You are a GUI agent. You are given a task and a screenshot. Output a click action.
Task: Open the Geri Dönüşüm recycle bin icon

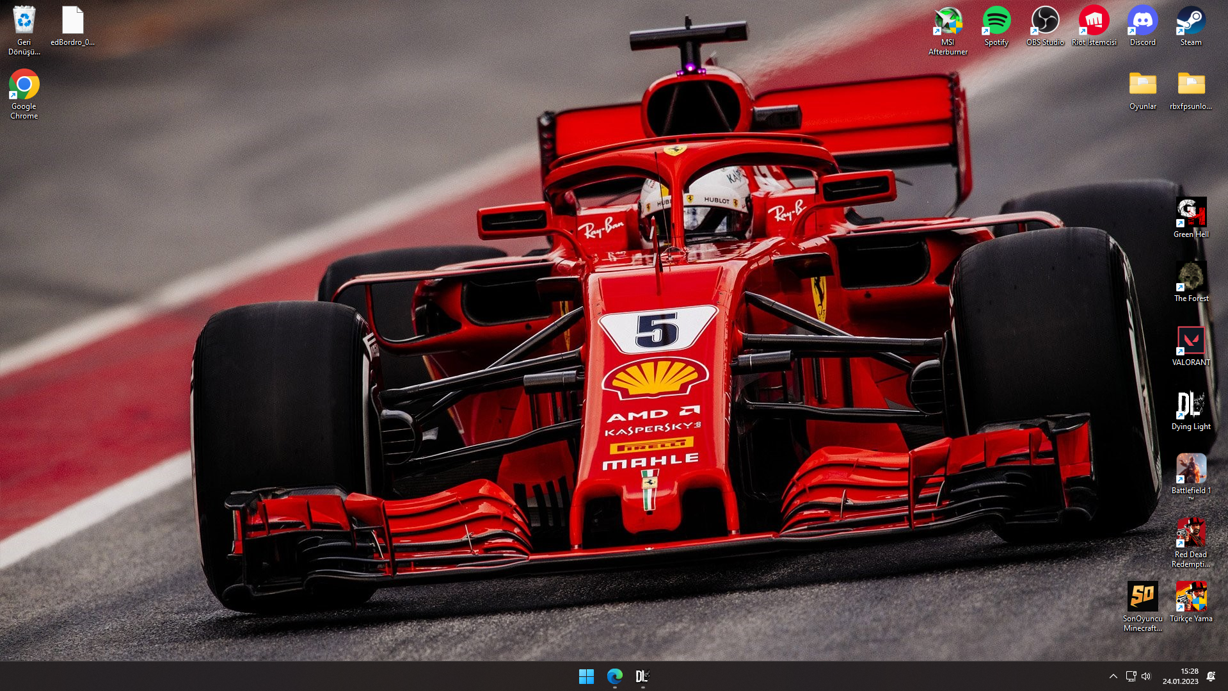pos(24,30)
